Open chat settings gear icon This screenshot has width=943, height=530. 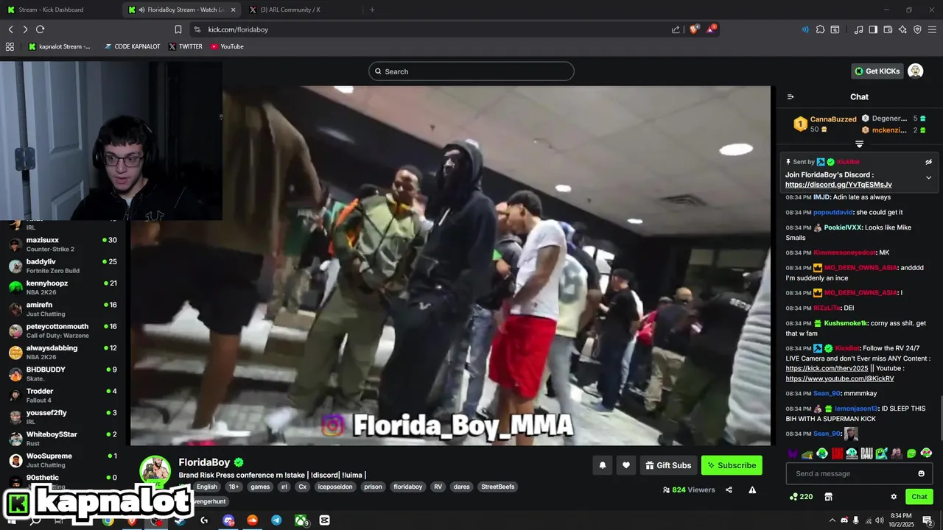(x=894, y=497)
